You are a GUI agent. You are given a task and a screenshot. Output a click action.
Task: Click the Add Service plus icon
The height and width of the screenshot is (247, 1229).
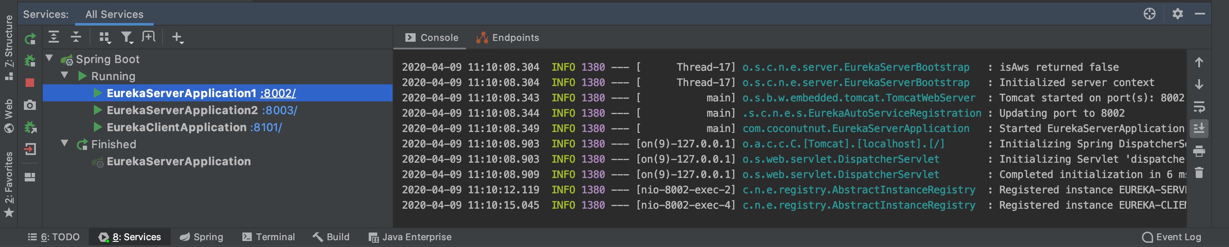[177, 37]
